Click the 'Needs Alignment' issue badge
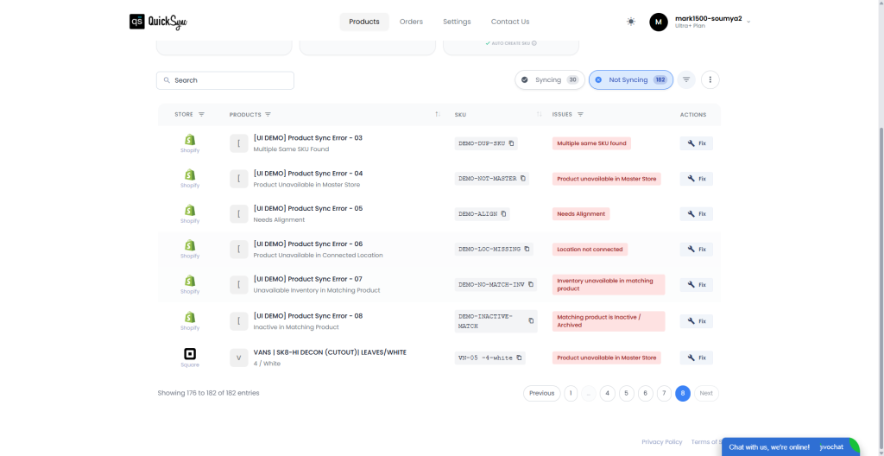Screen dimensions: 884x456 [x=581, y=214]
